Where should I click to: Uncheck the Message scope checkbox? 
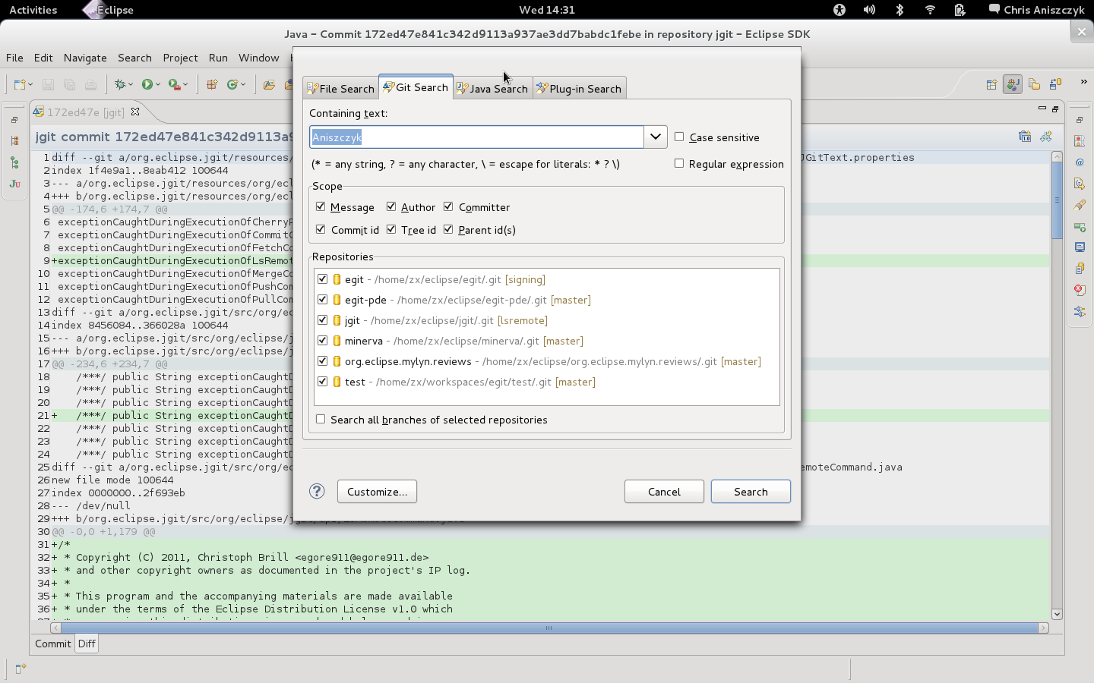tap(321, 206)
